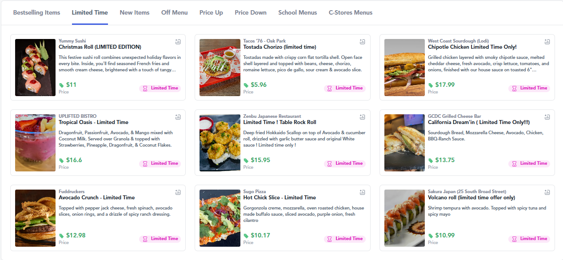Click analytics icon on Volcano roll card
Image resolution: width=563 pixels, height=260 pixels.
[x=547, y=192]
